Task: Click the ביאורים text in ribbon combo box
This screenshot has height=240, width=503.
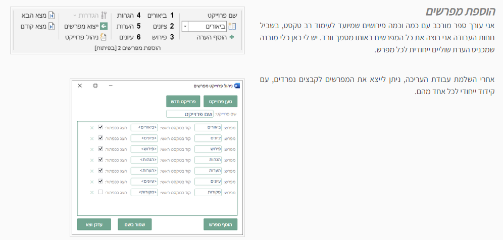Action: (216, 27)
